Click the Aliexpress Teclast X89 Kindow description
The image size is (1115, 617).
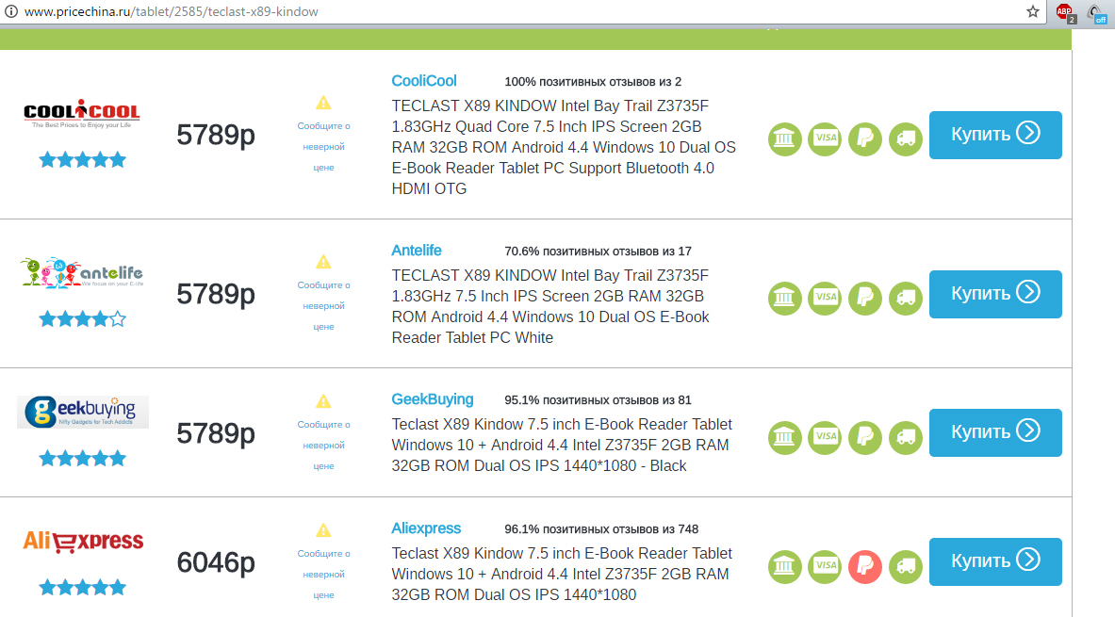point(562,574)
